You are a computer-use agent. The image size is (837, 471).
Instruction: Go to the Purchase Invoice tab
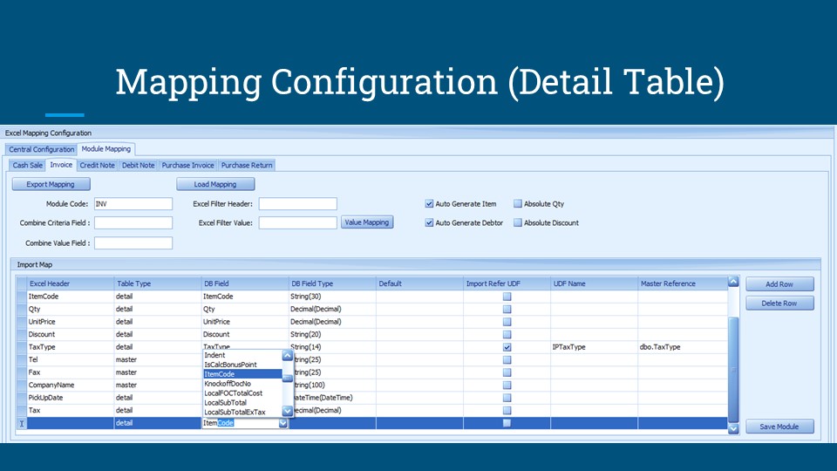click(187, 165)
